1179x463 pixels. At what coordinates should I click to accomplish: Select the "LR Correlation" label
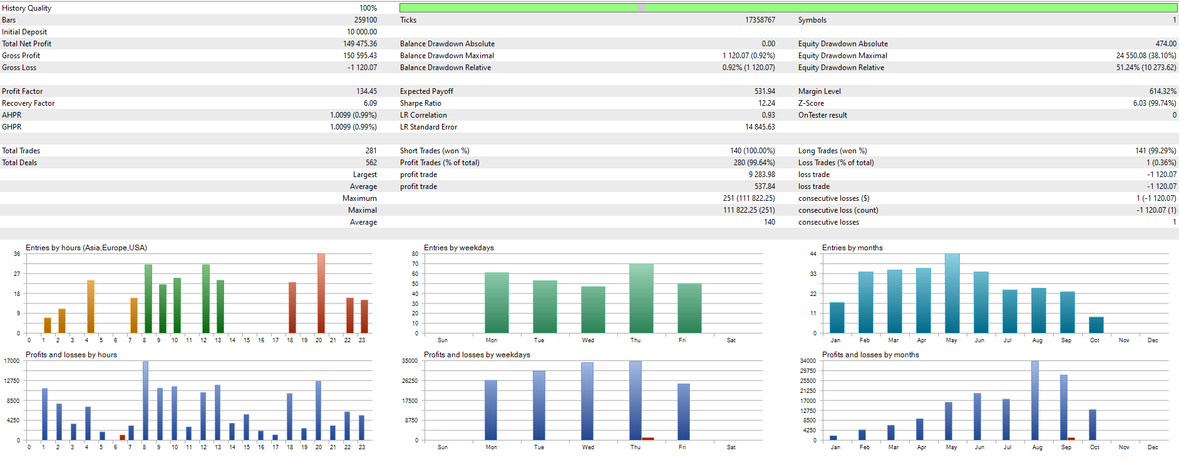pyautogui.click(x=423, y=115)
